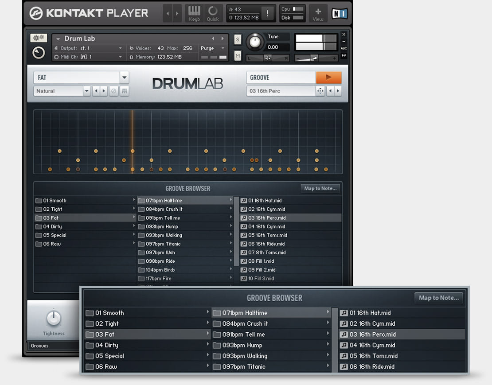Toggle the AUX sends button

coord(344,48)
